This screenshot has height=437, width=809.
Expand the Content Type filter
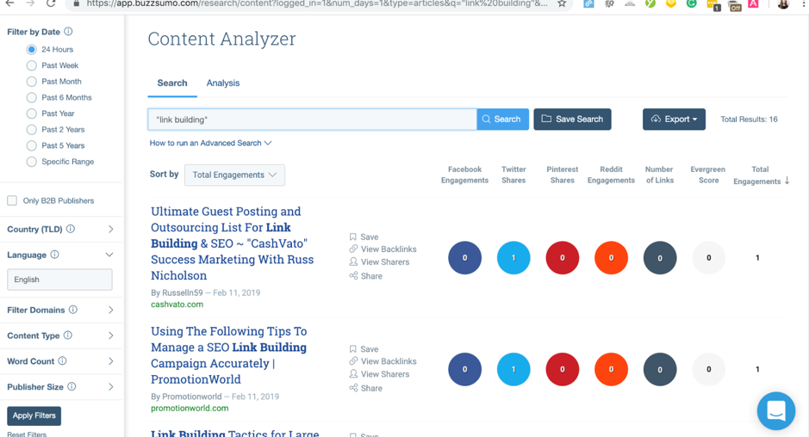pos(111,335)
